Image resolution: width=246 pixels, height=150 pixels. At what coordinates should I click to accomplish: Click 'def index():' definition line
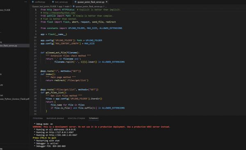tap(48, 74)
